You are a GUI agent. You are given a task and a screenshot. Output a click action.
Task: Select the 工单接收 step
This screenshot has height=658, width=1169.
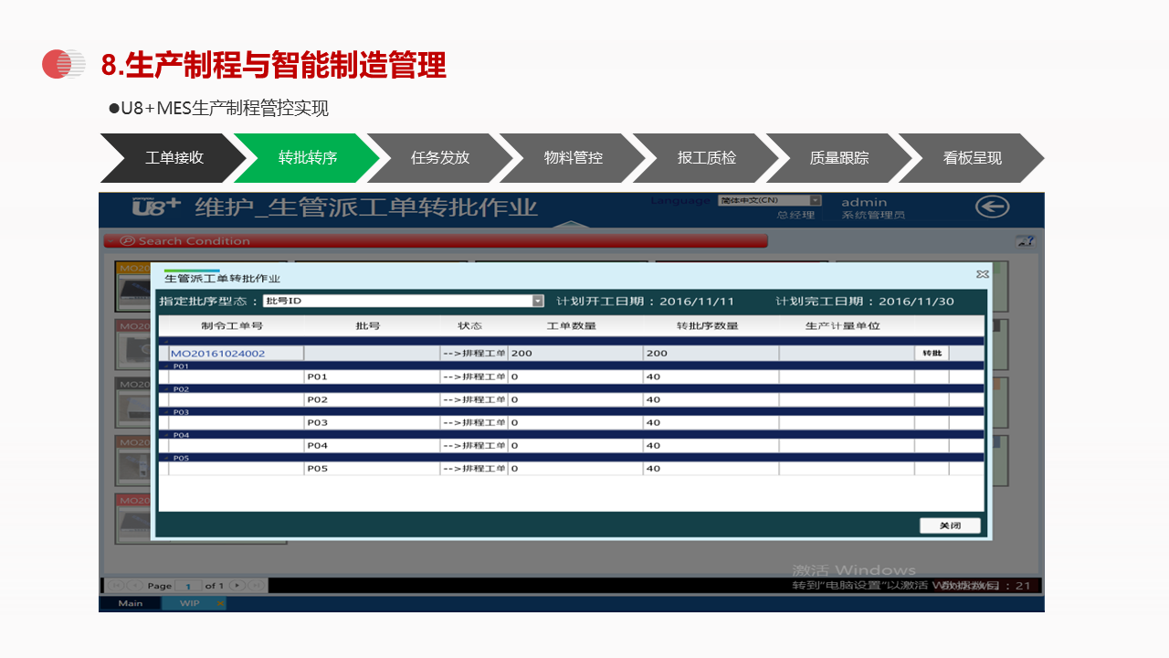pyautogui.click(x=174, y=158)
